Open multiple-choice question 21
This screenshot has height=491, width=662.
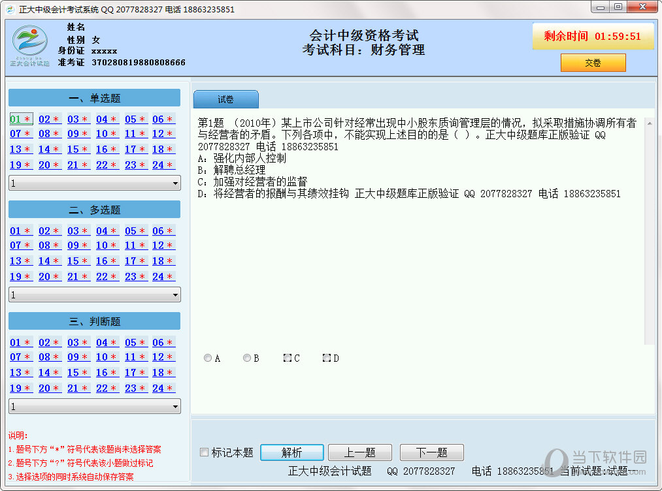tap(78, 276)
